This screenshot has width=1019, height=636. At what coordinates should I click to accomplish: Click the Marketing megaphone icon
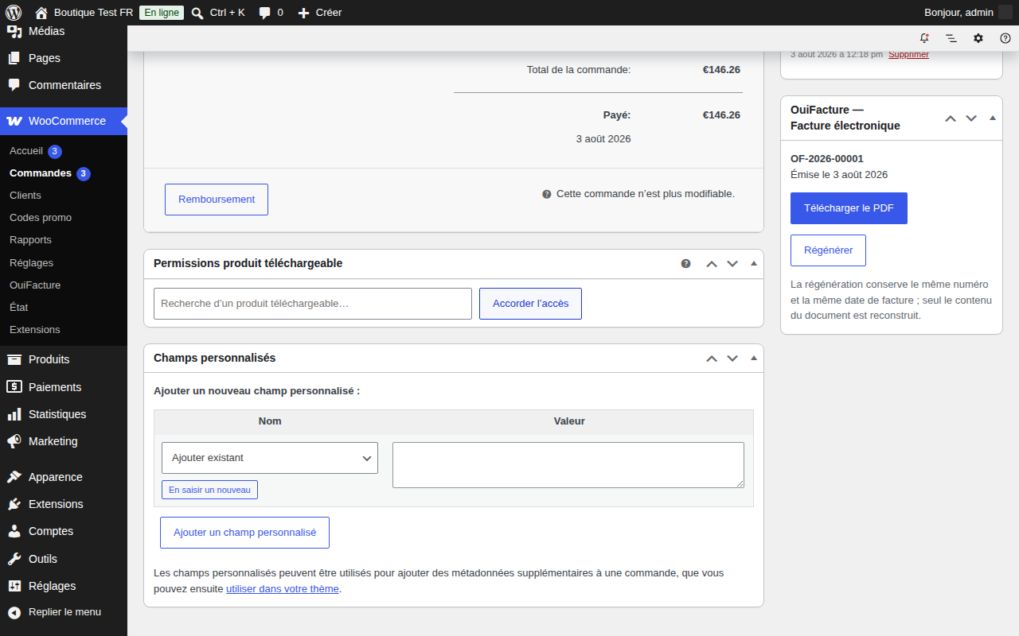coord(14,441)
